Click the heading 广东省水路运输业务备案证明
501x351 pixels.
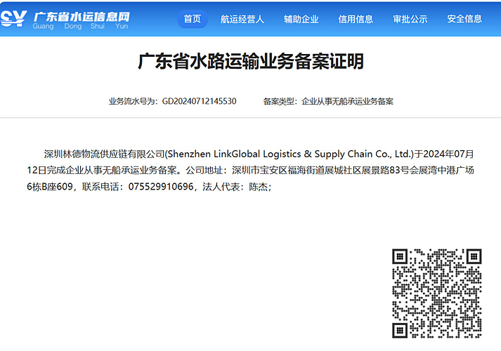251,61
